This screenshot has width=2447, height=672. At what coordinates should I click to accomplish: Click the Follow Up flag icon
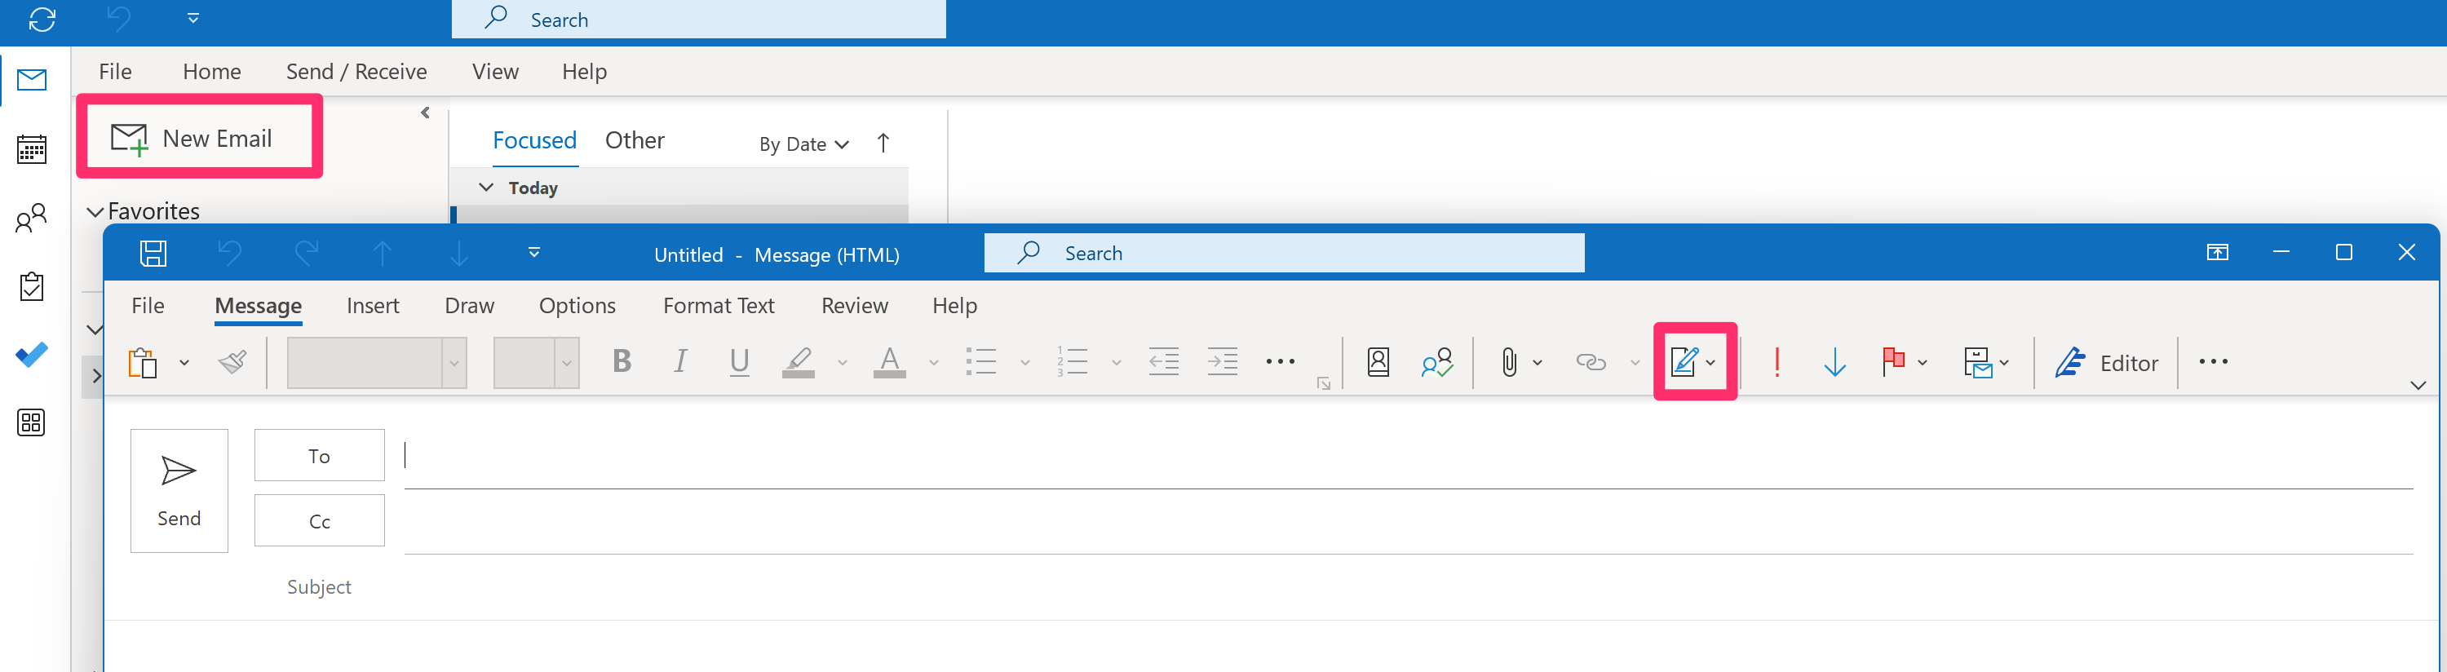[1893, 361]
